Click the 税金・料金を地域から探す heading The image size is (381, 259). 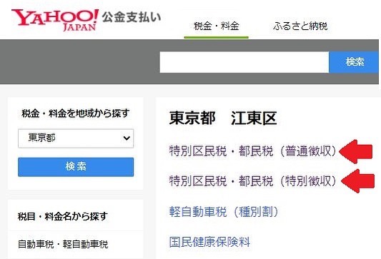[x=76, y=113]
